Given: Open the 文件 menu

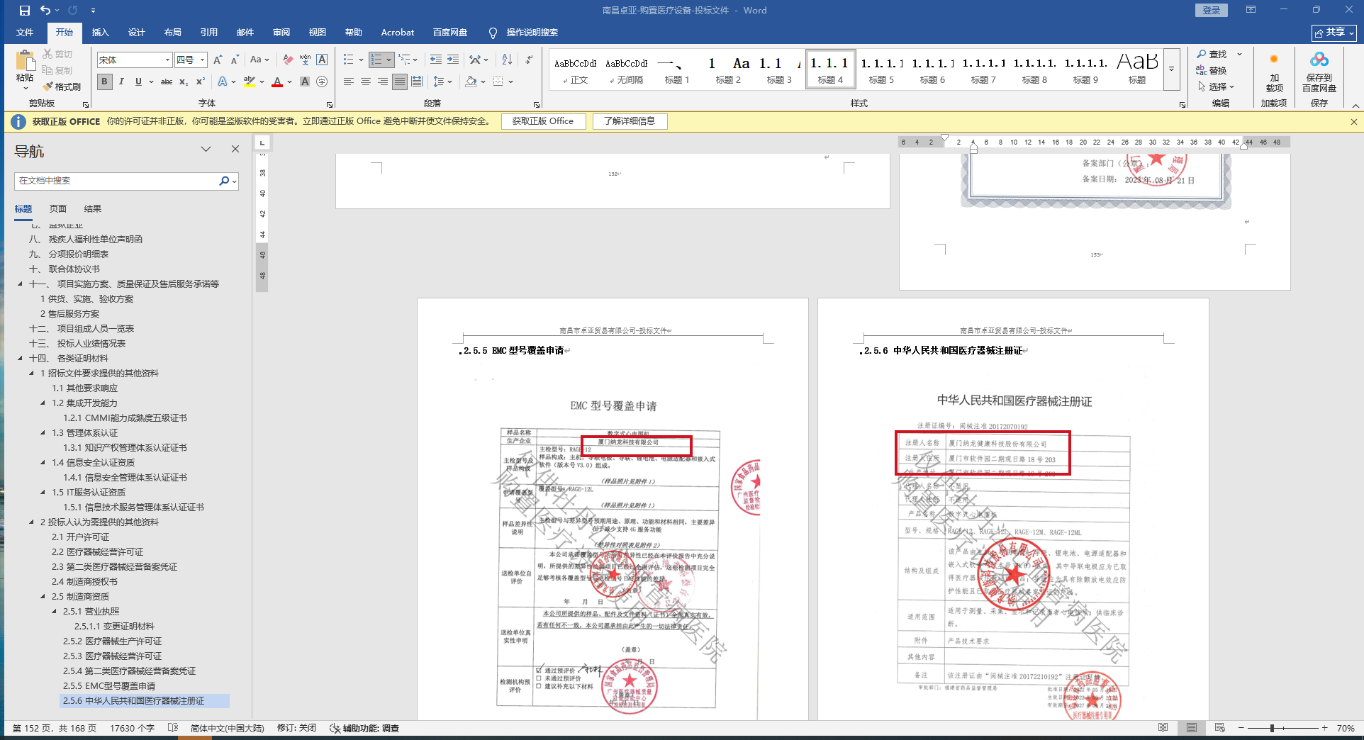Looking at the screenshot, I should pyautogui.click(x=25, y=33).
